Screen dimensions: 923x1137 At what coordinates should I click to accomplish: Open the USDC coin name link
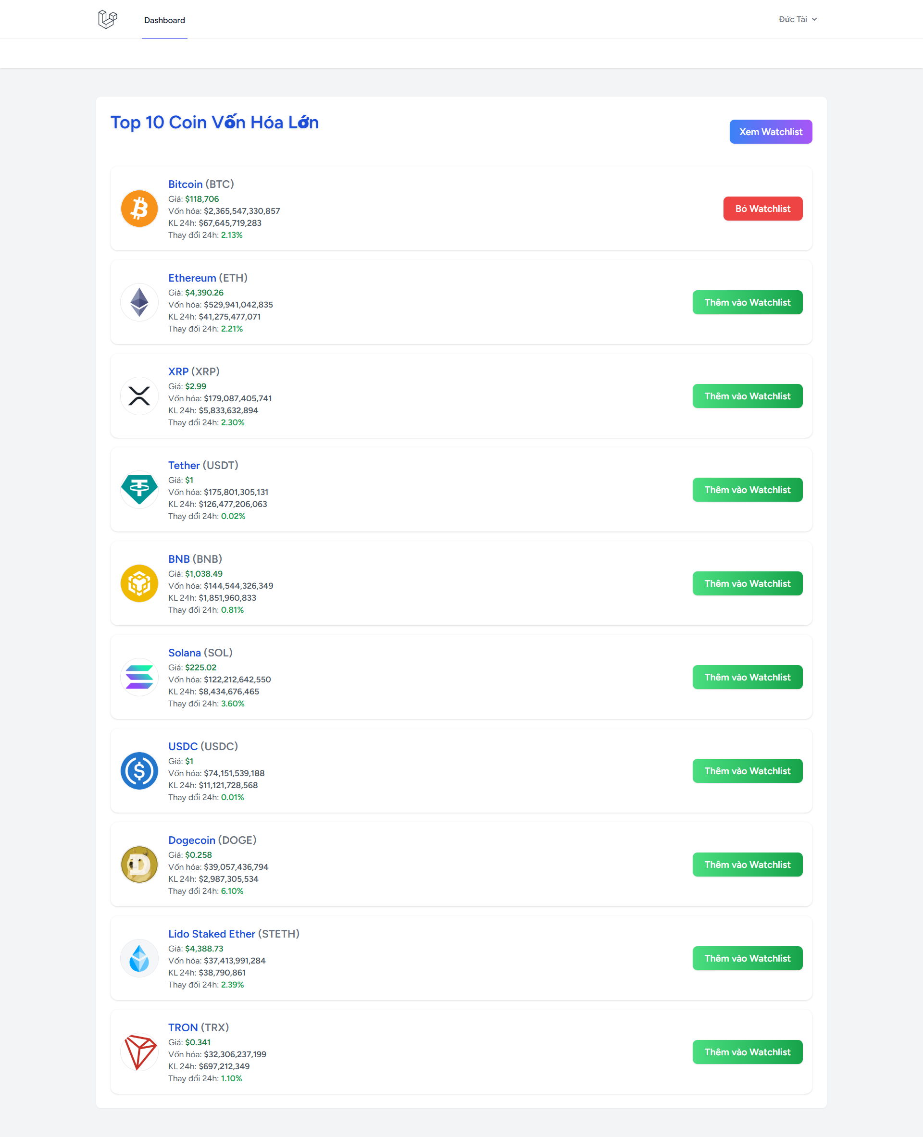pos(183,746)
